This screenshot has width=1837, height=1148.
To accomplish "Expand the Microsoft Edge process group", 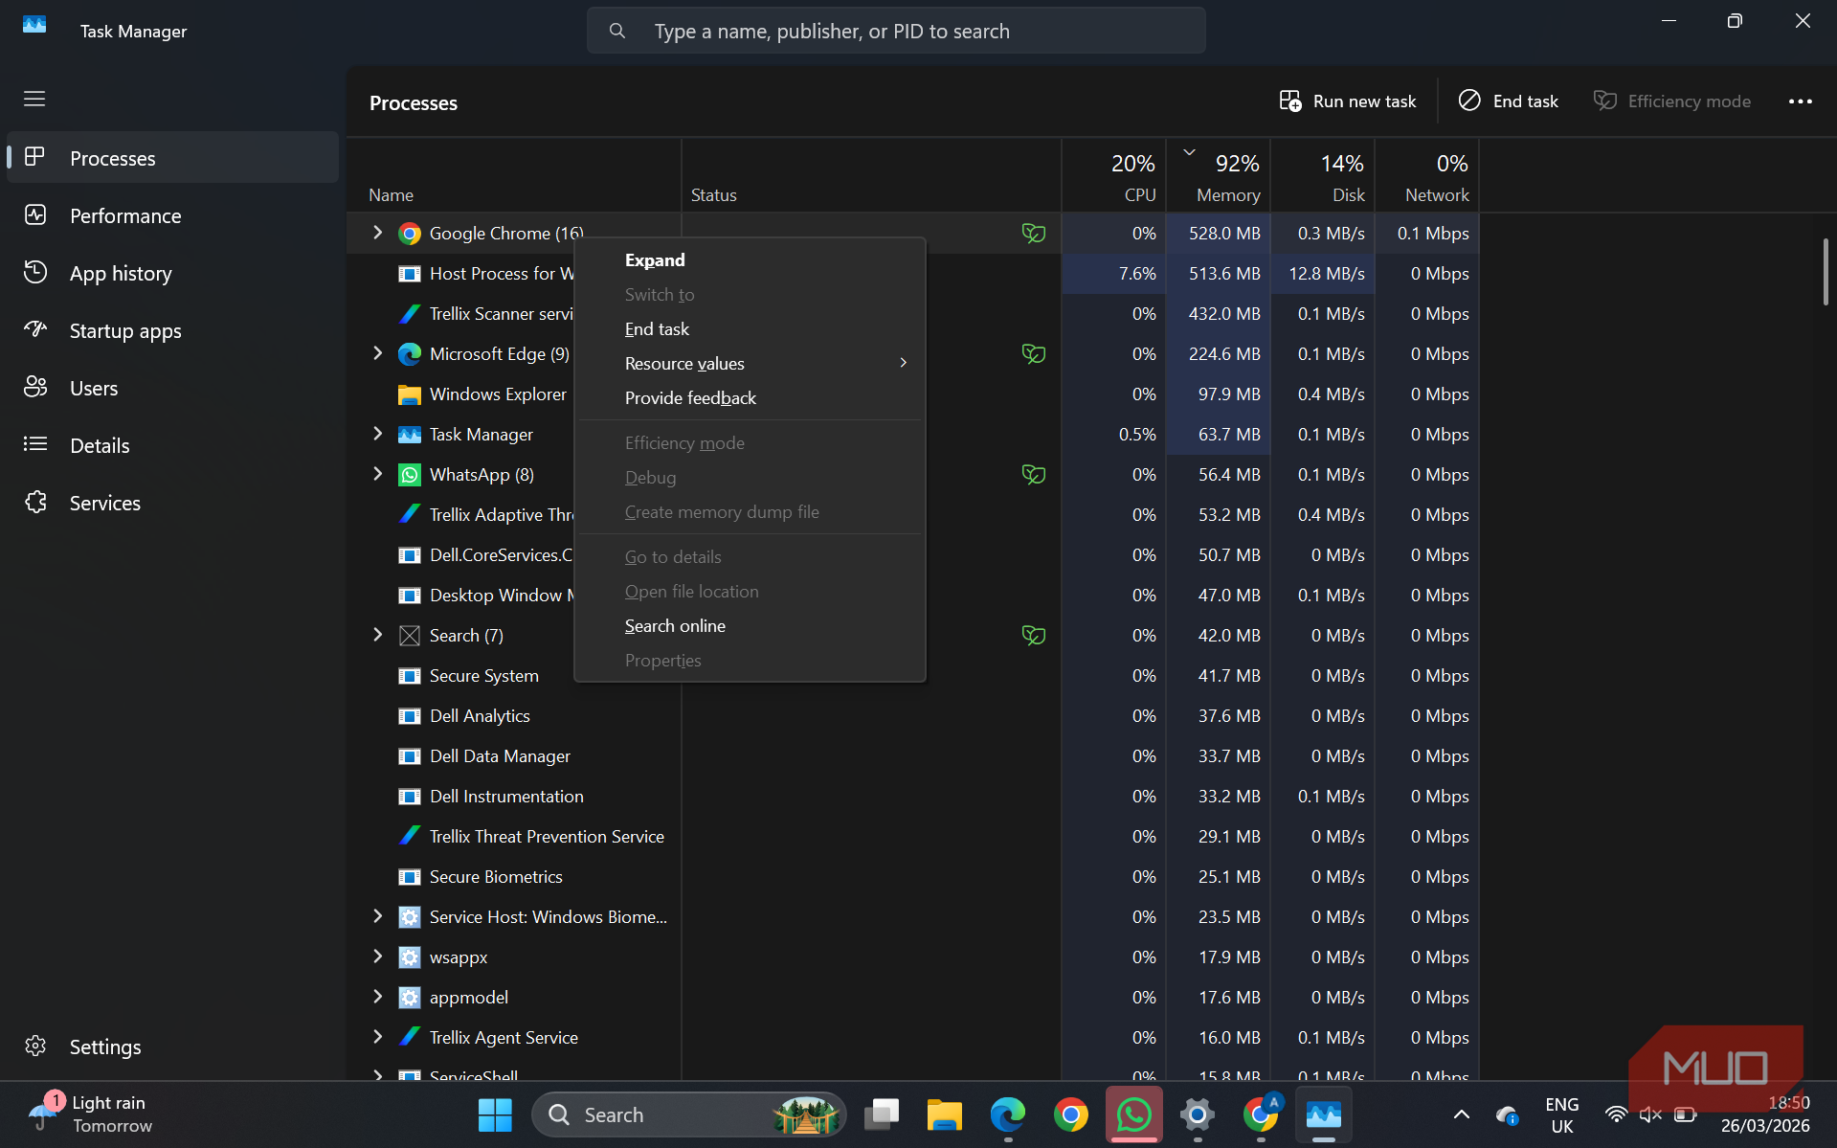I will (377, 353).
